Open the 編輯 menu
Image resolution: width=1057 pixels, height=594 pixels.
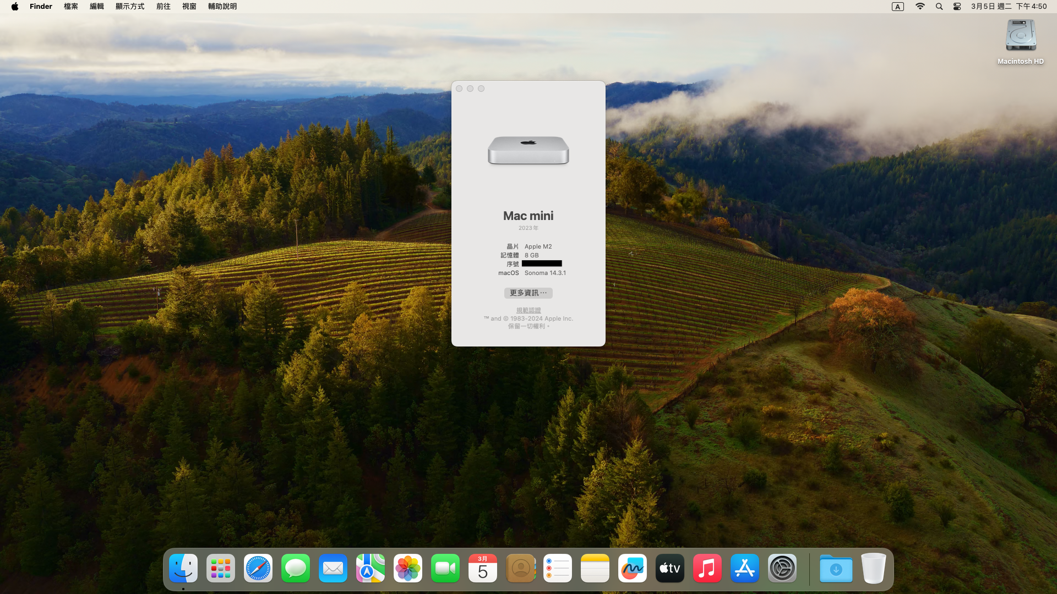click(x=97, y=7)
